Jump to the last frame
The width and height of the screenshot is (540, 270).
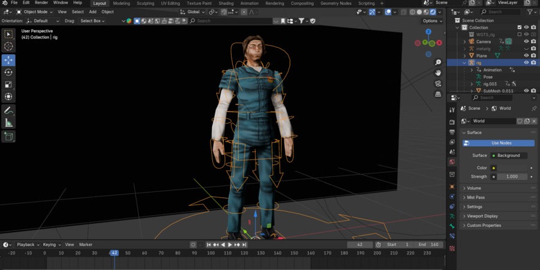click(x=244, y=245)
